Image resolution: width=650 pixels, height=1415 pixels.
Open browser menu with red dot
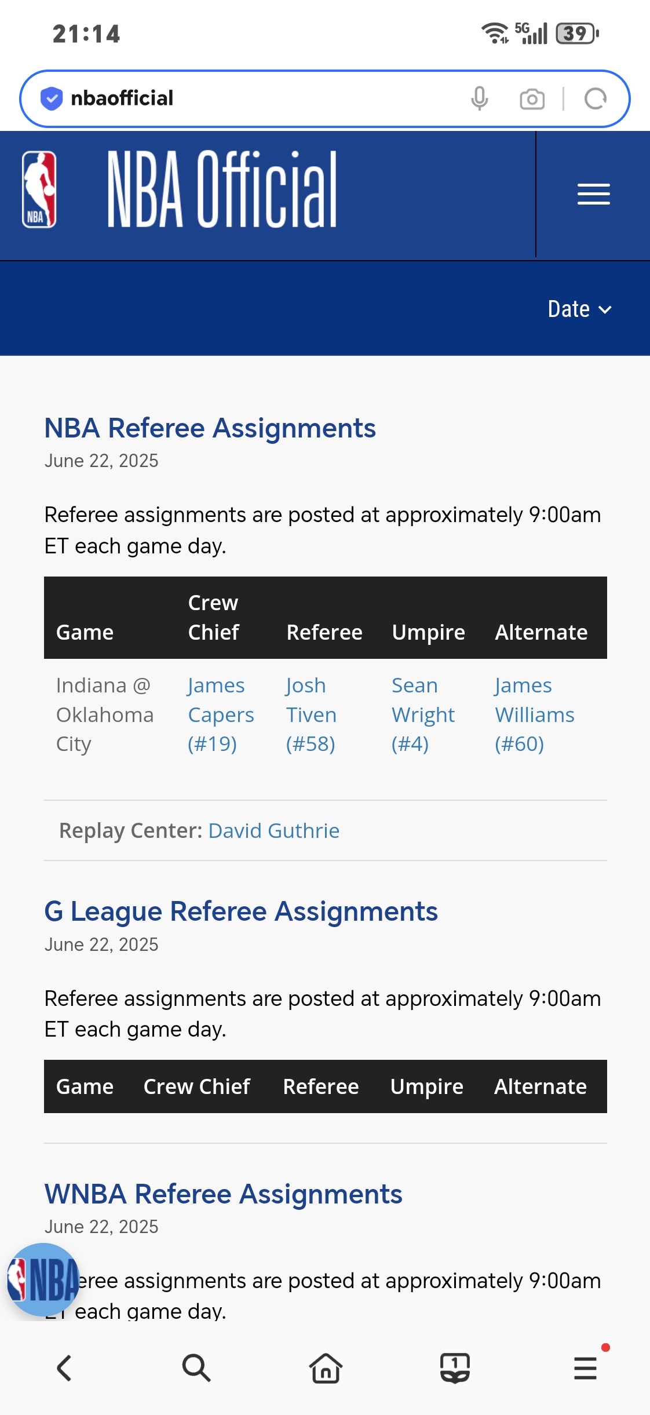585,1368
